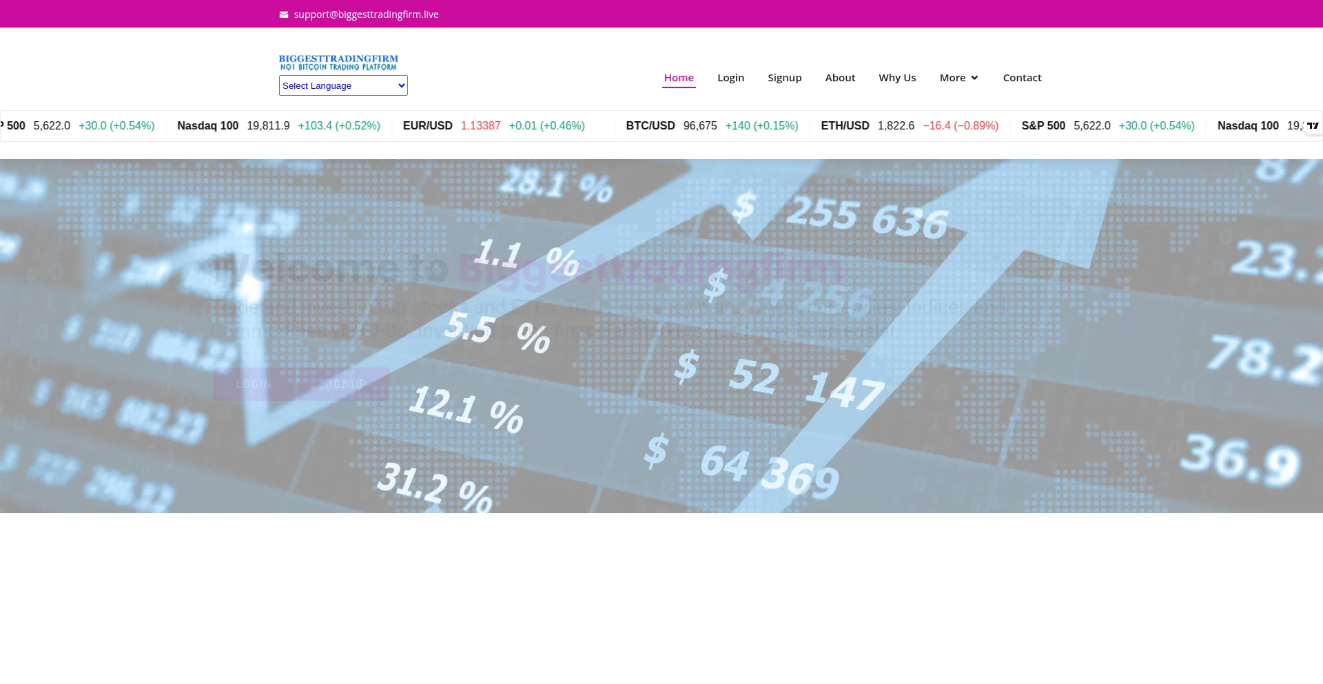Viewport: 1323px width, 684px height.
Task: Click the BIGGESTTRADINGFIRM logo
Action: pos(338,62)
